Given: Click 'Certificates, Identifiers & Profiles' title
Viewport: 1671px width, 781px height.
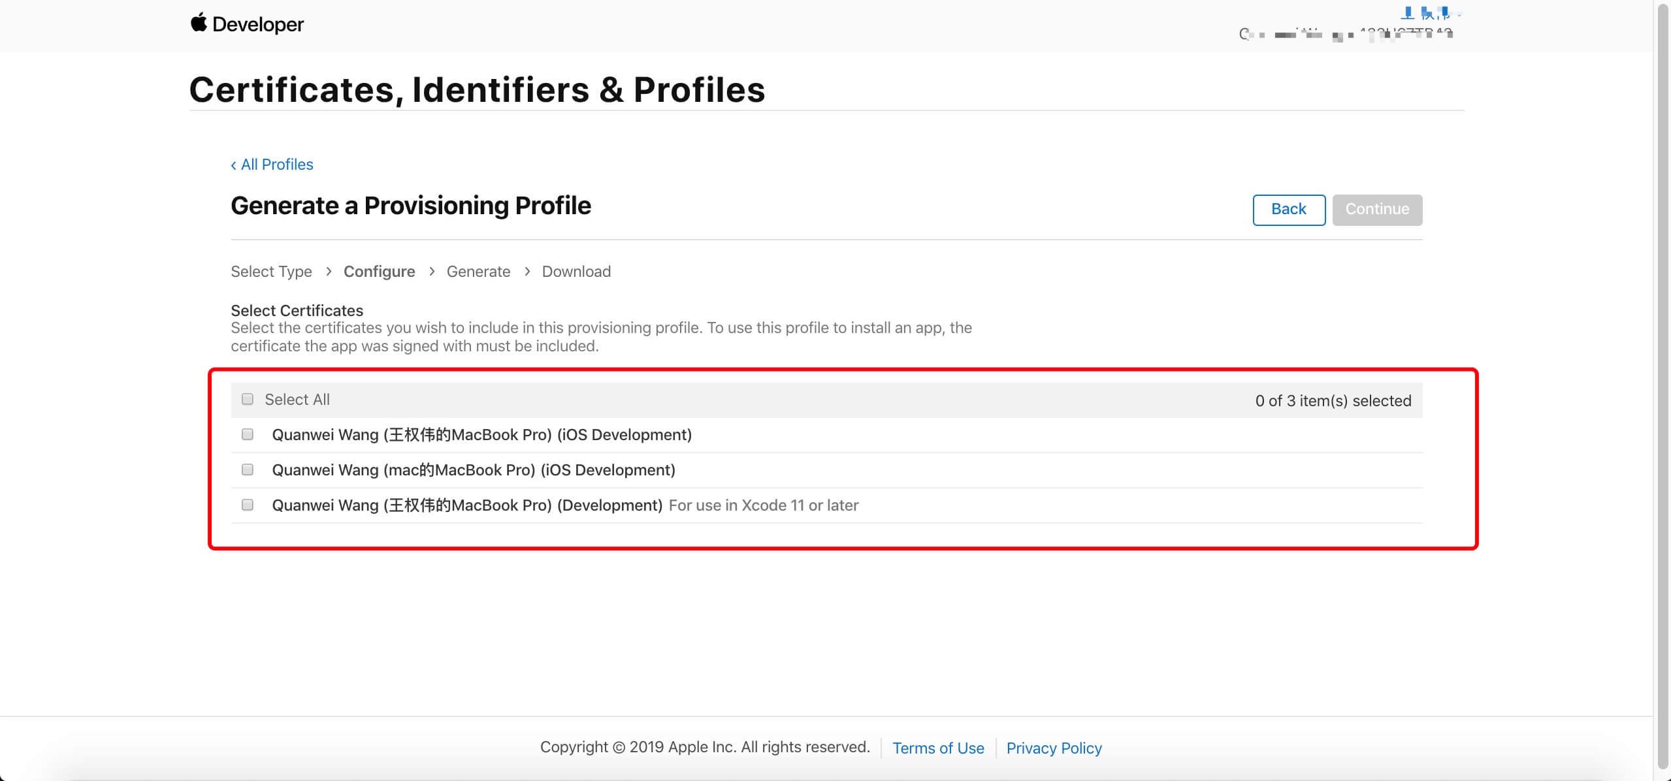Looking at the screenshot, I should tap(477, 89).
